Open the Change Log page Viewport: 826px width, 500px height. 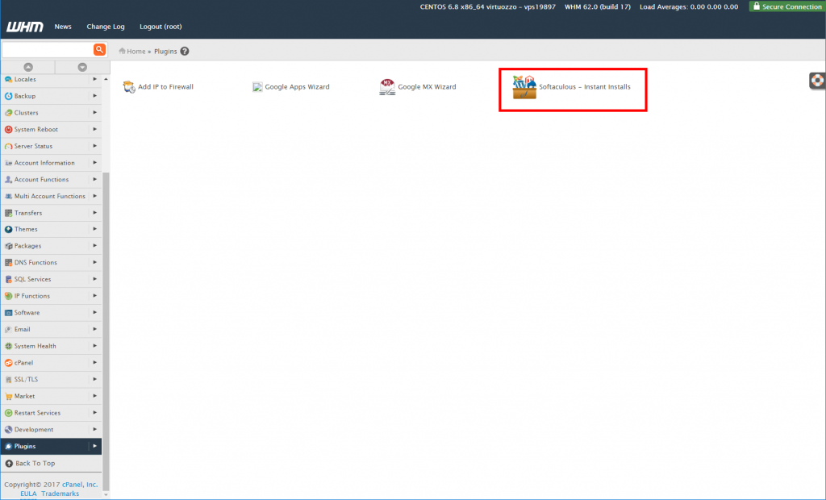click(106, 27)
